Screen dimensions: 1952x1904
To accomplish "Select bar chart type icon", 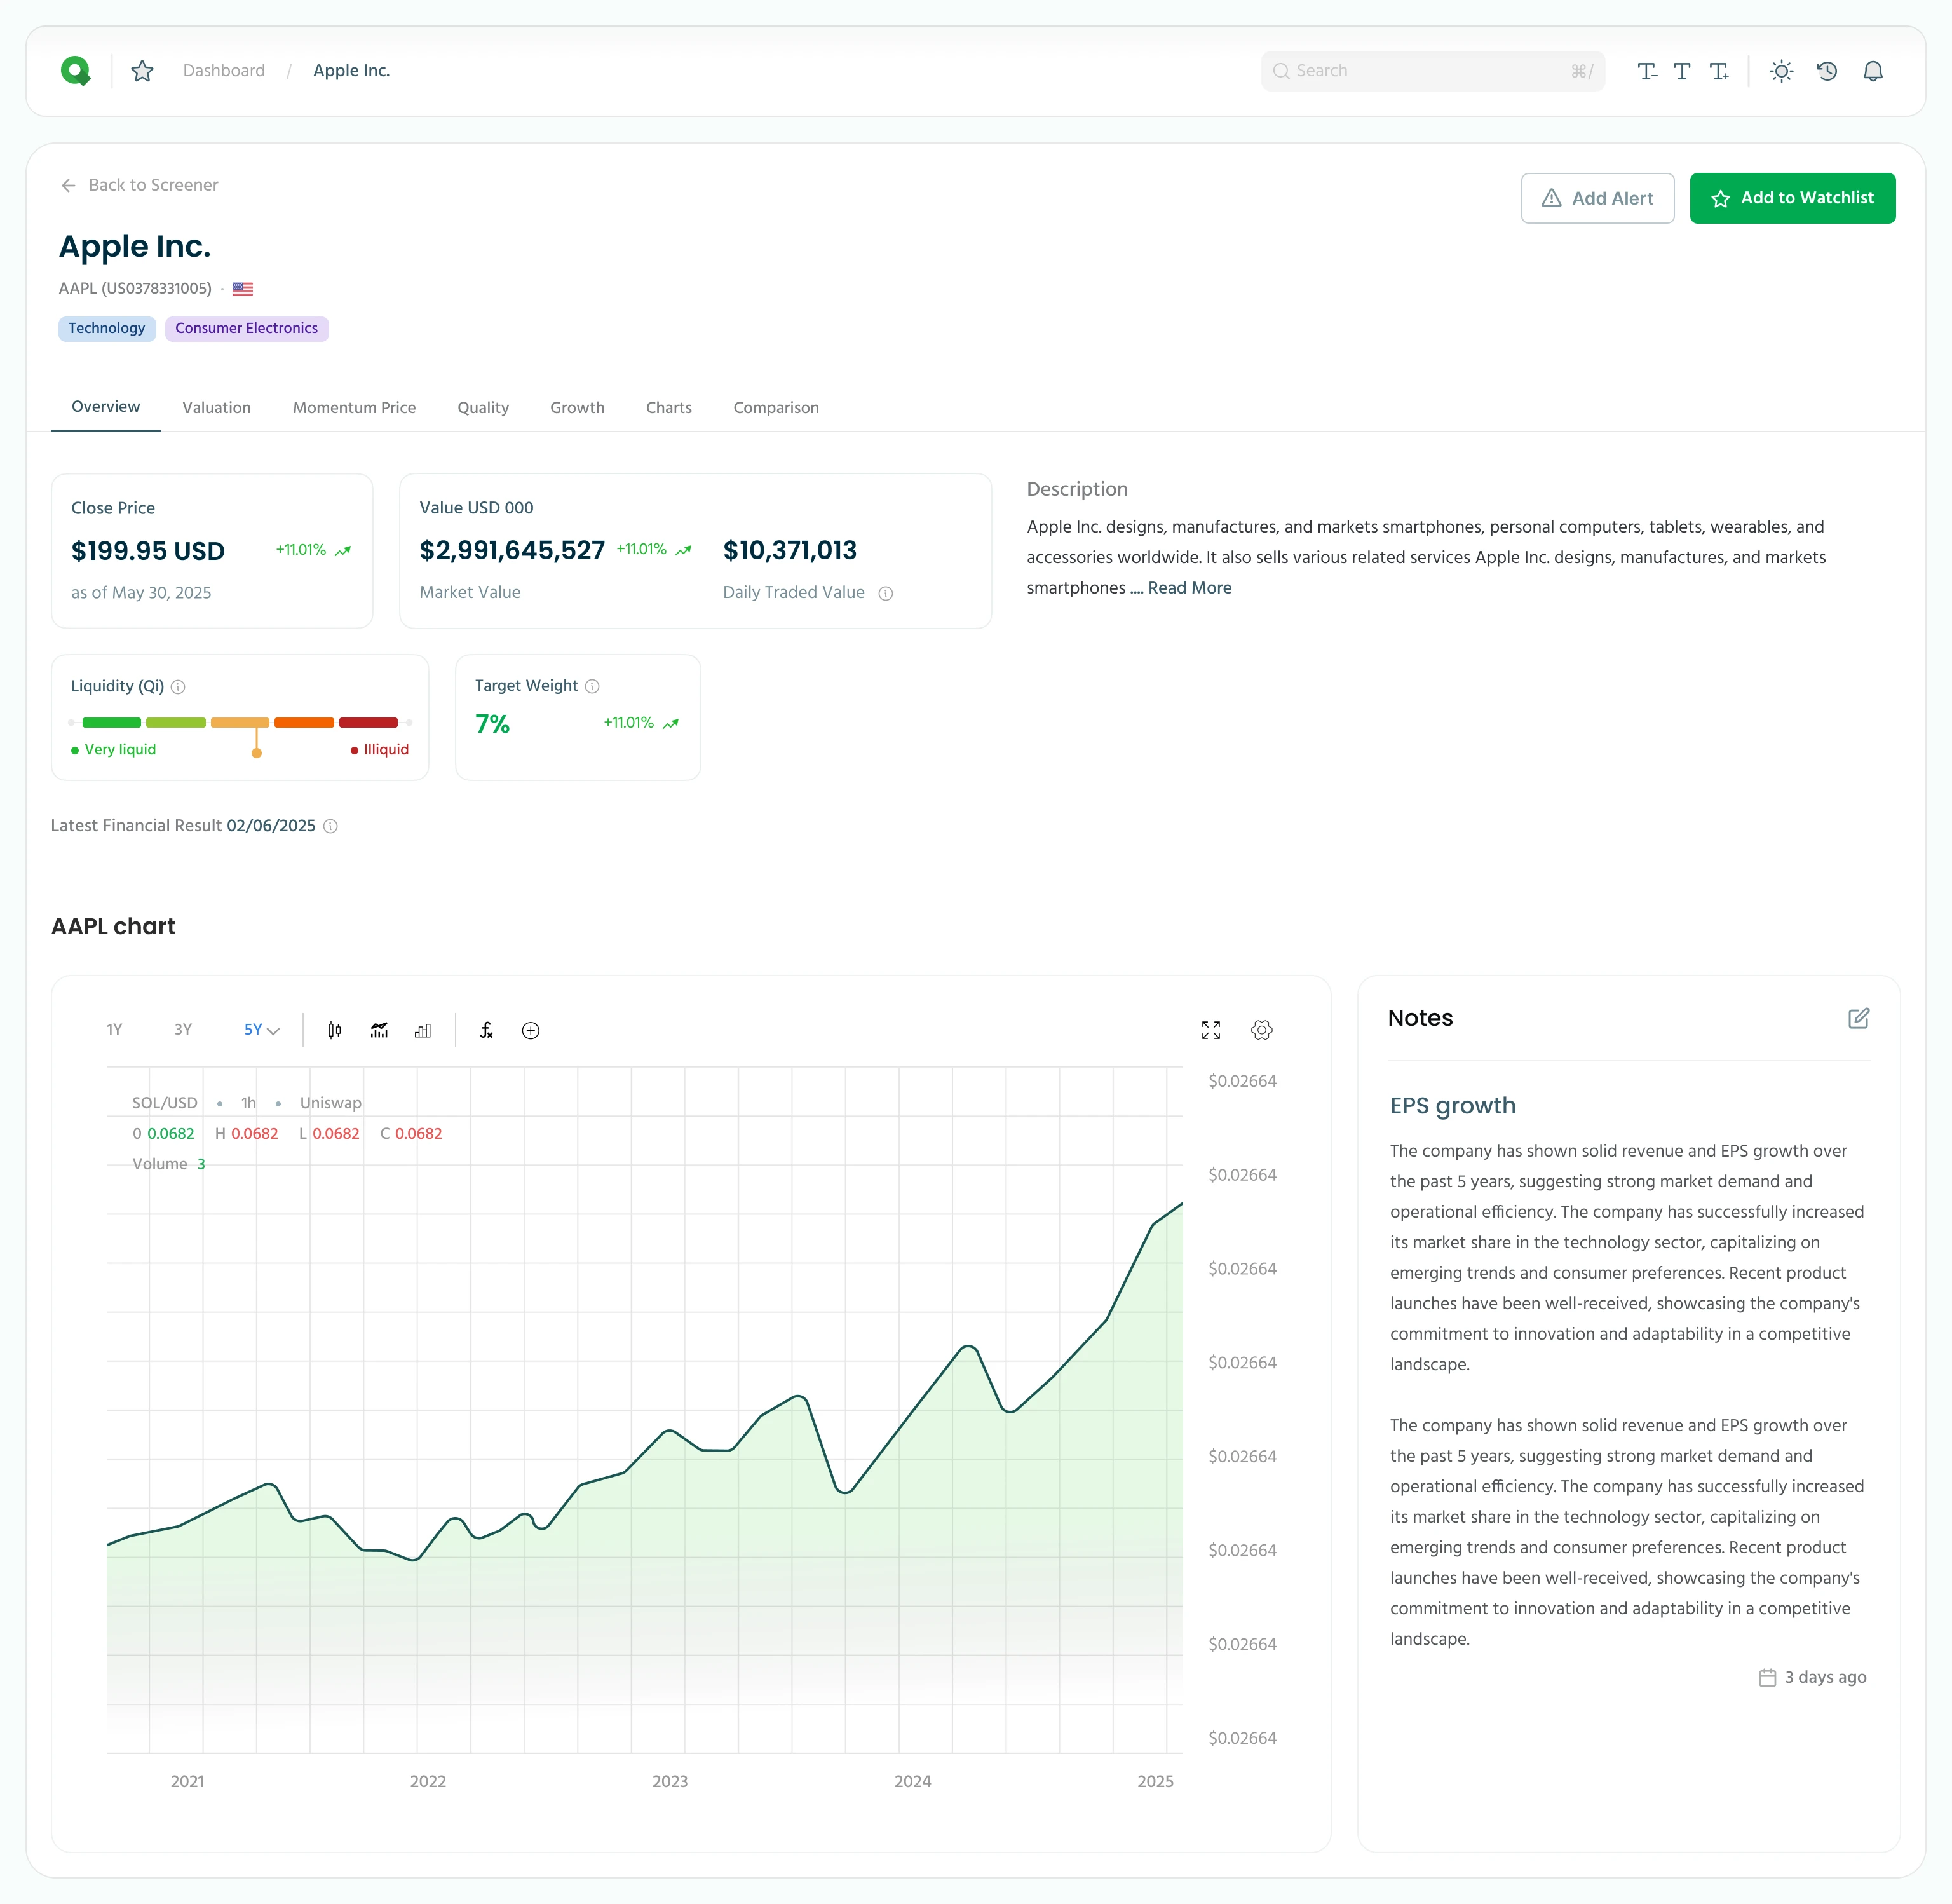I will point(423,1030).
